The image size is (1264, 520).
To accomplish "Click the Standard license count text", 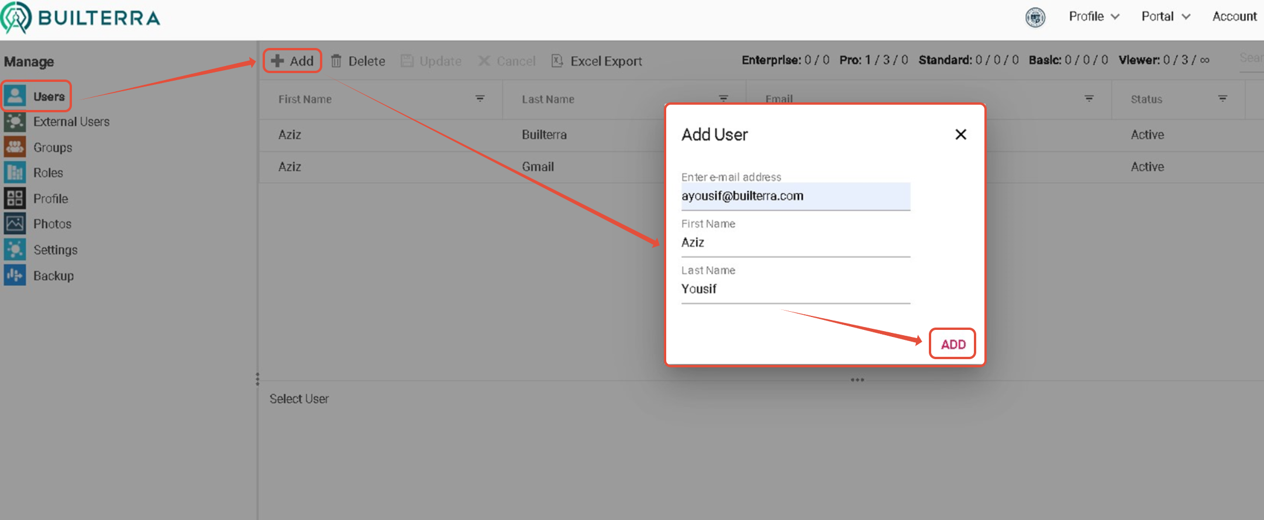I will [969, 60].
